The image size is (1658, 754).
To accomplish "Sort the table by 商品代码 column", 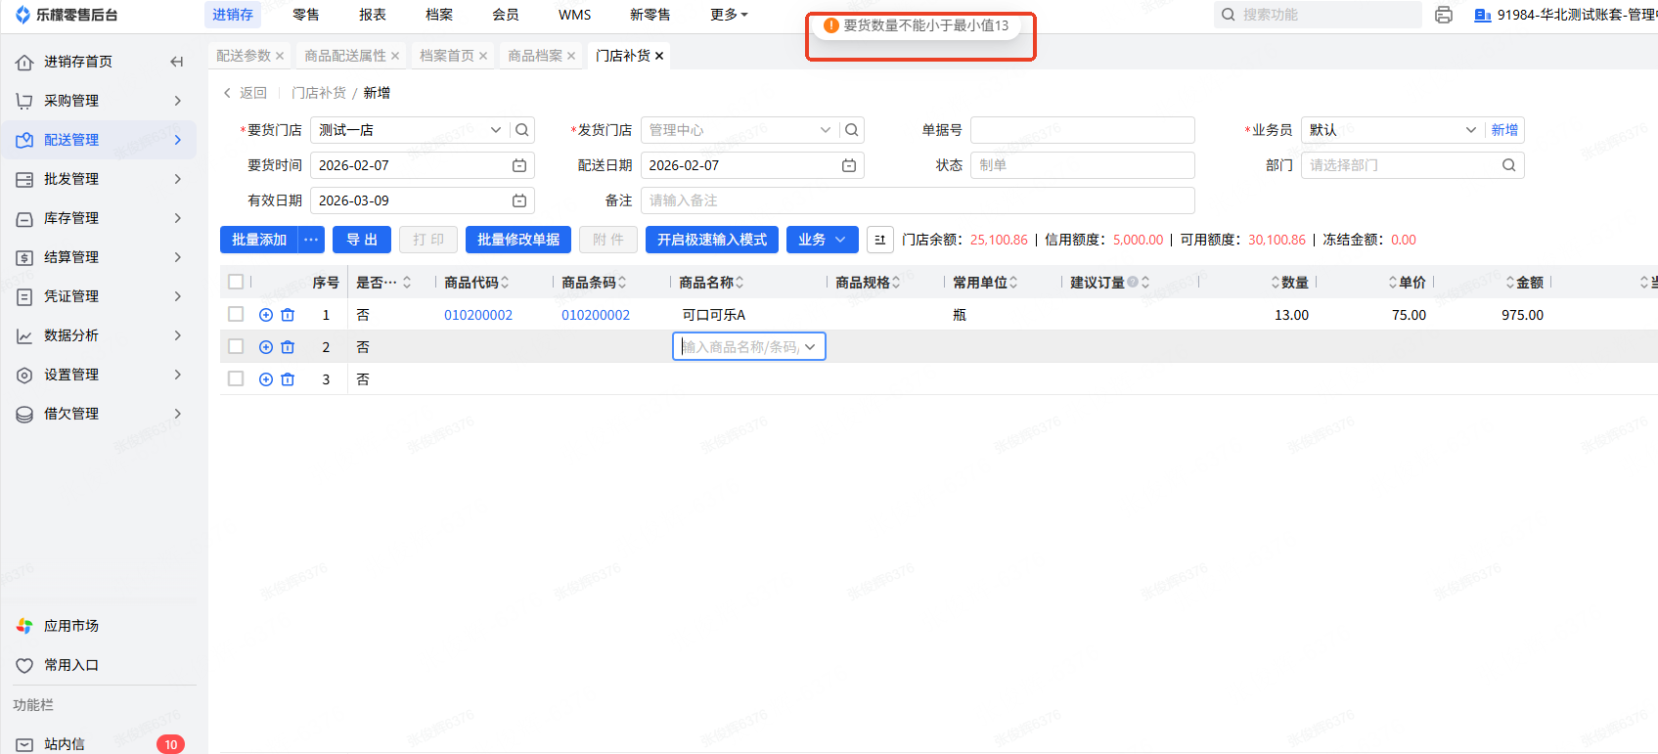I will 505,283.
